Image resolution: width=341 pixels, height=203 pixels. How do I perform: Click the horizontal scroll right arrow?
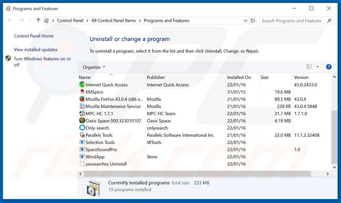[328, 174]
